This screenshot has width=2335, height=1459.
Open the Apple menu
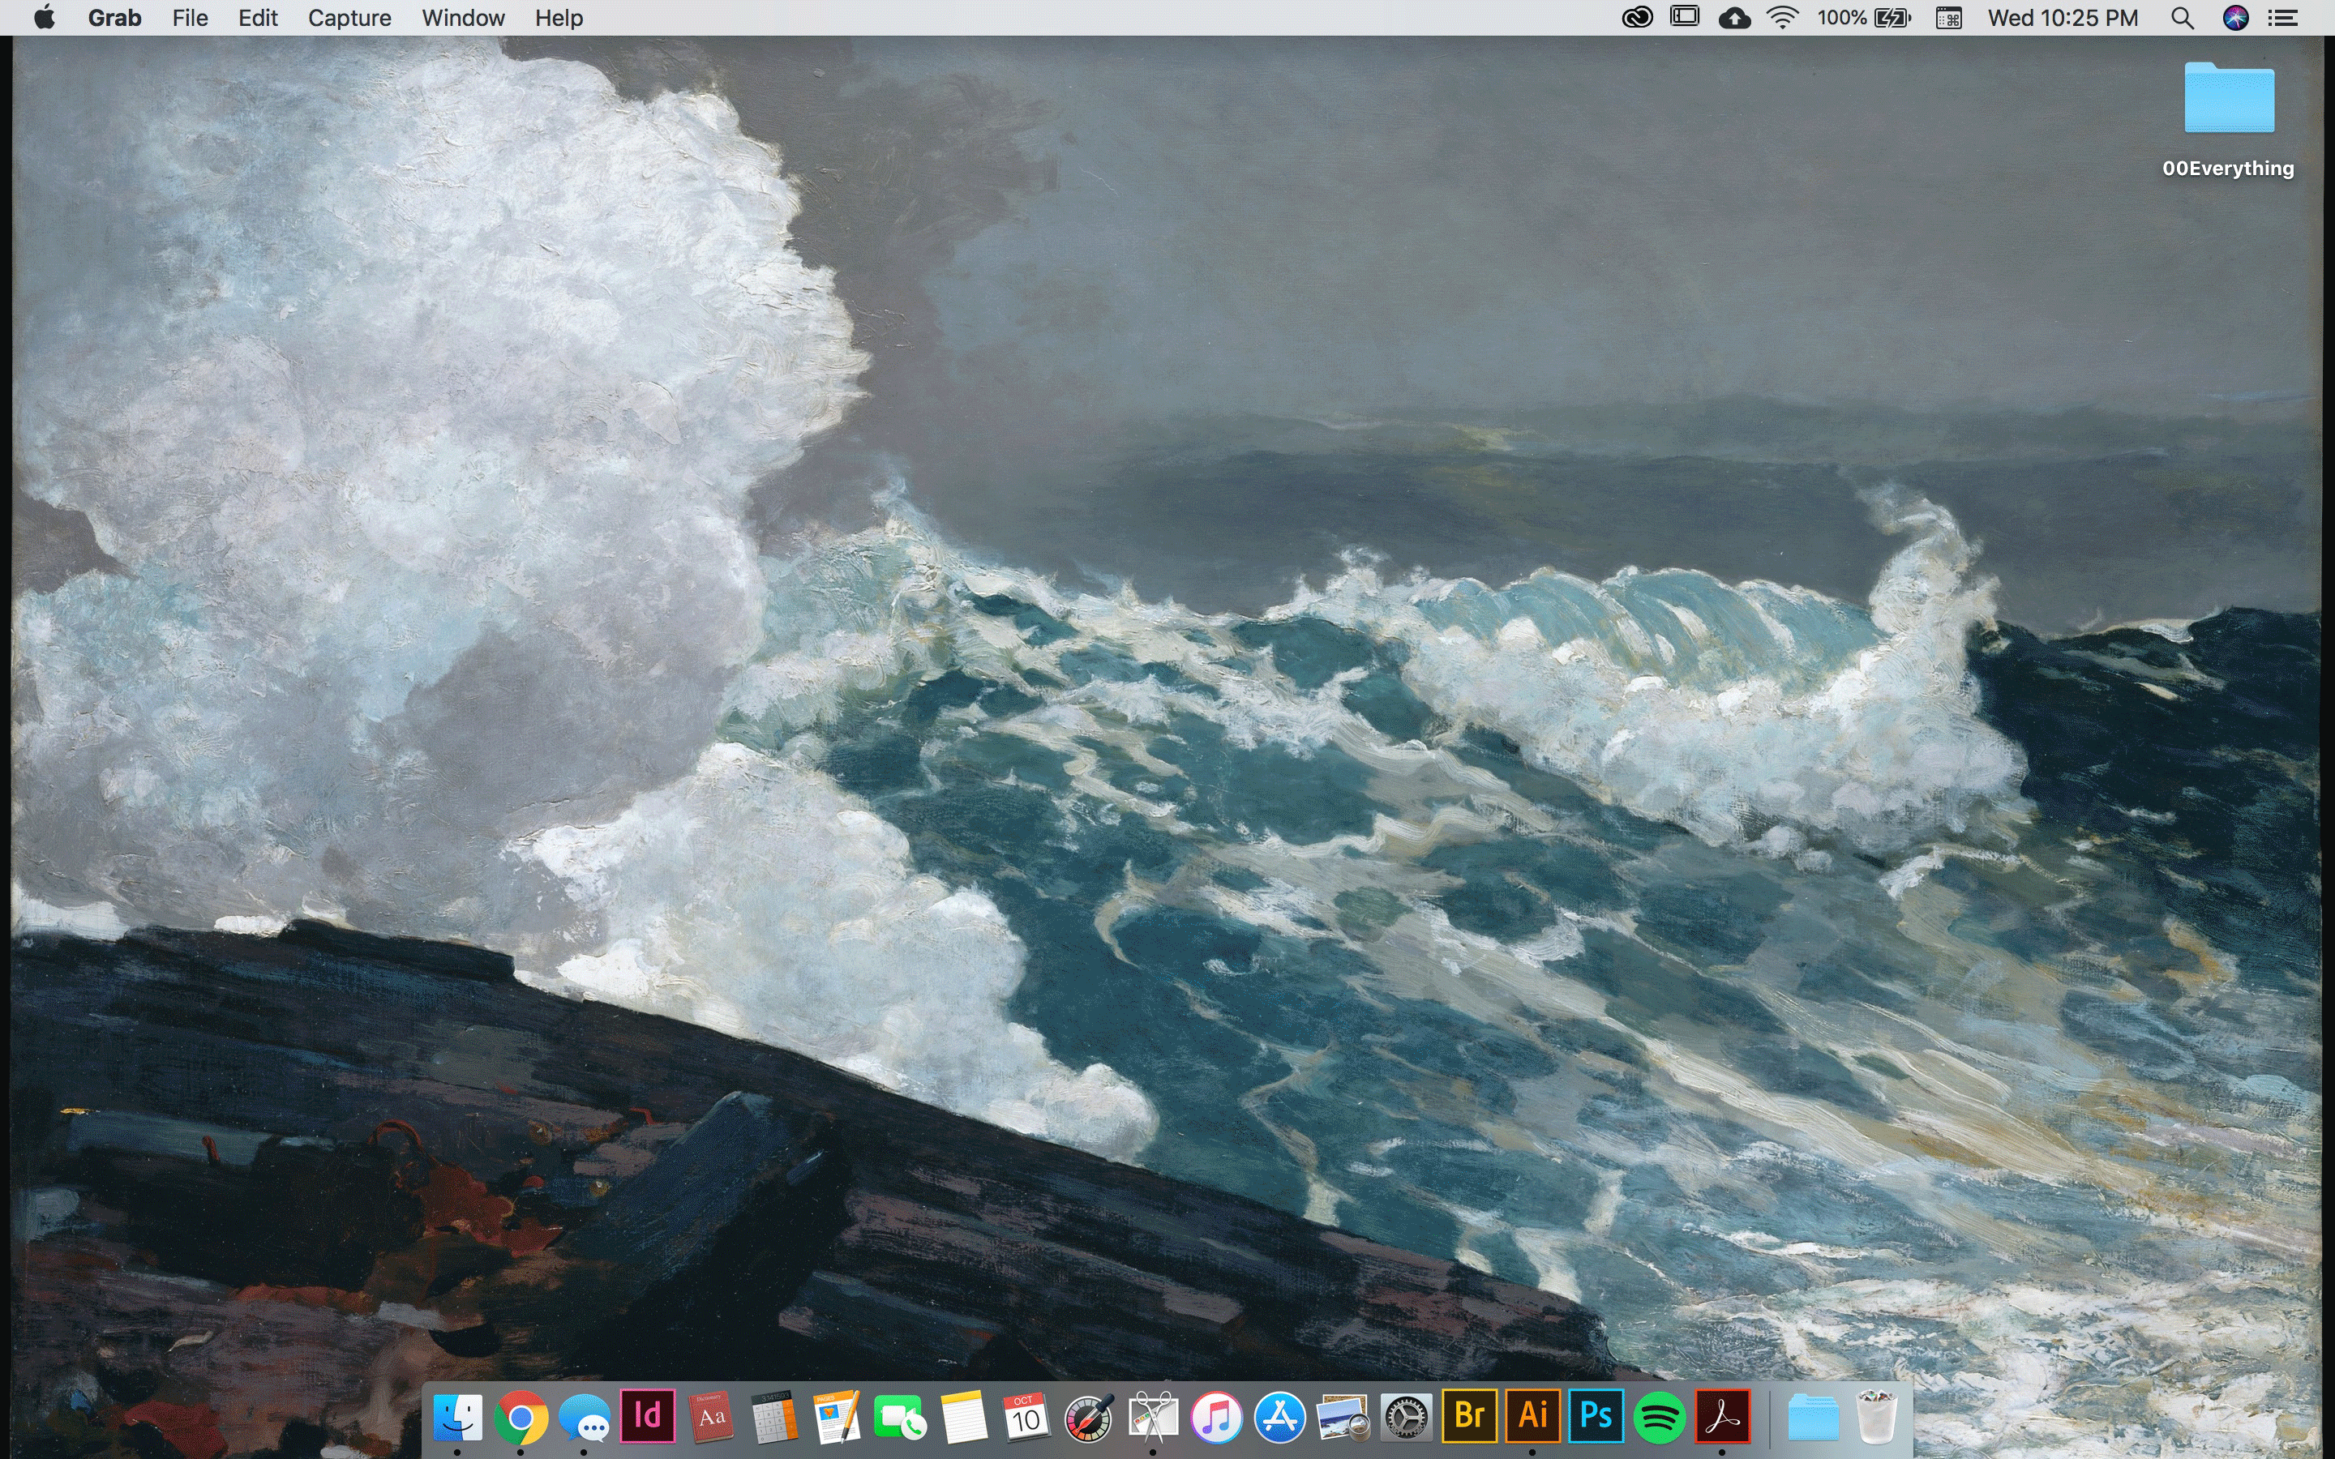point(44,17)
